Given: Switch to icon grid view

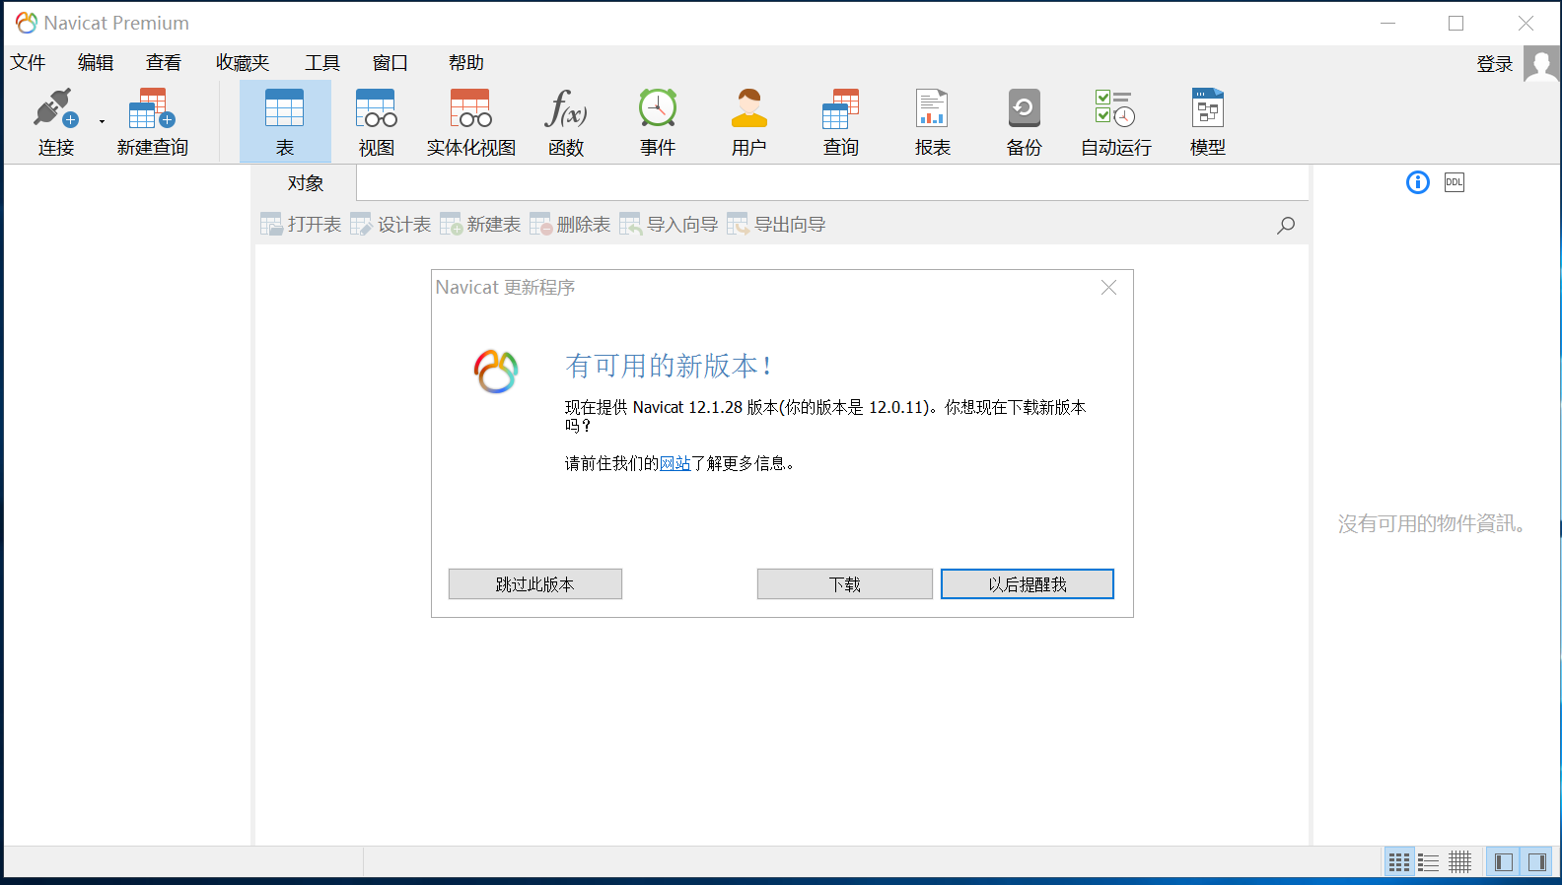Looking at the screenshot, I should [1399, 862].
